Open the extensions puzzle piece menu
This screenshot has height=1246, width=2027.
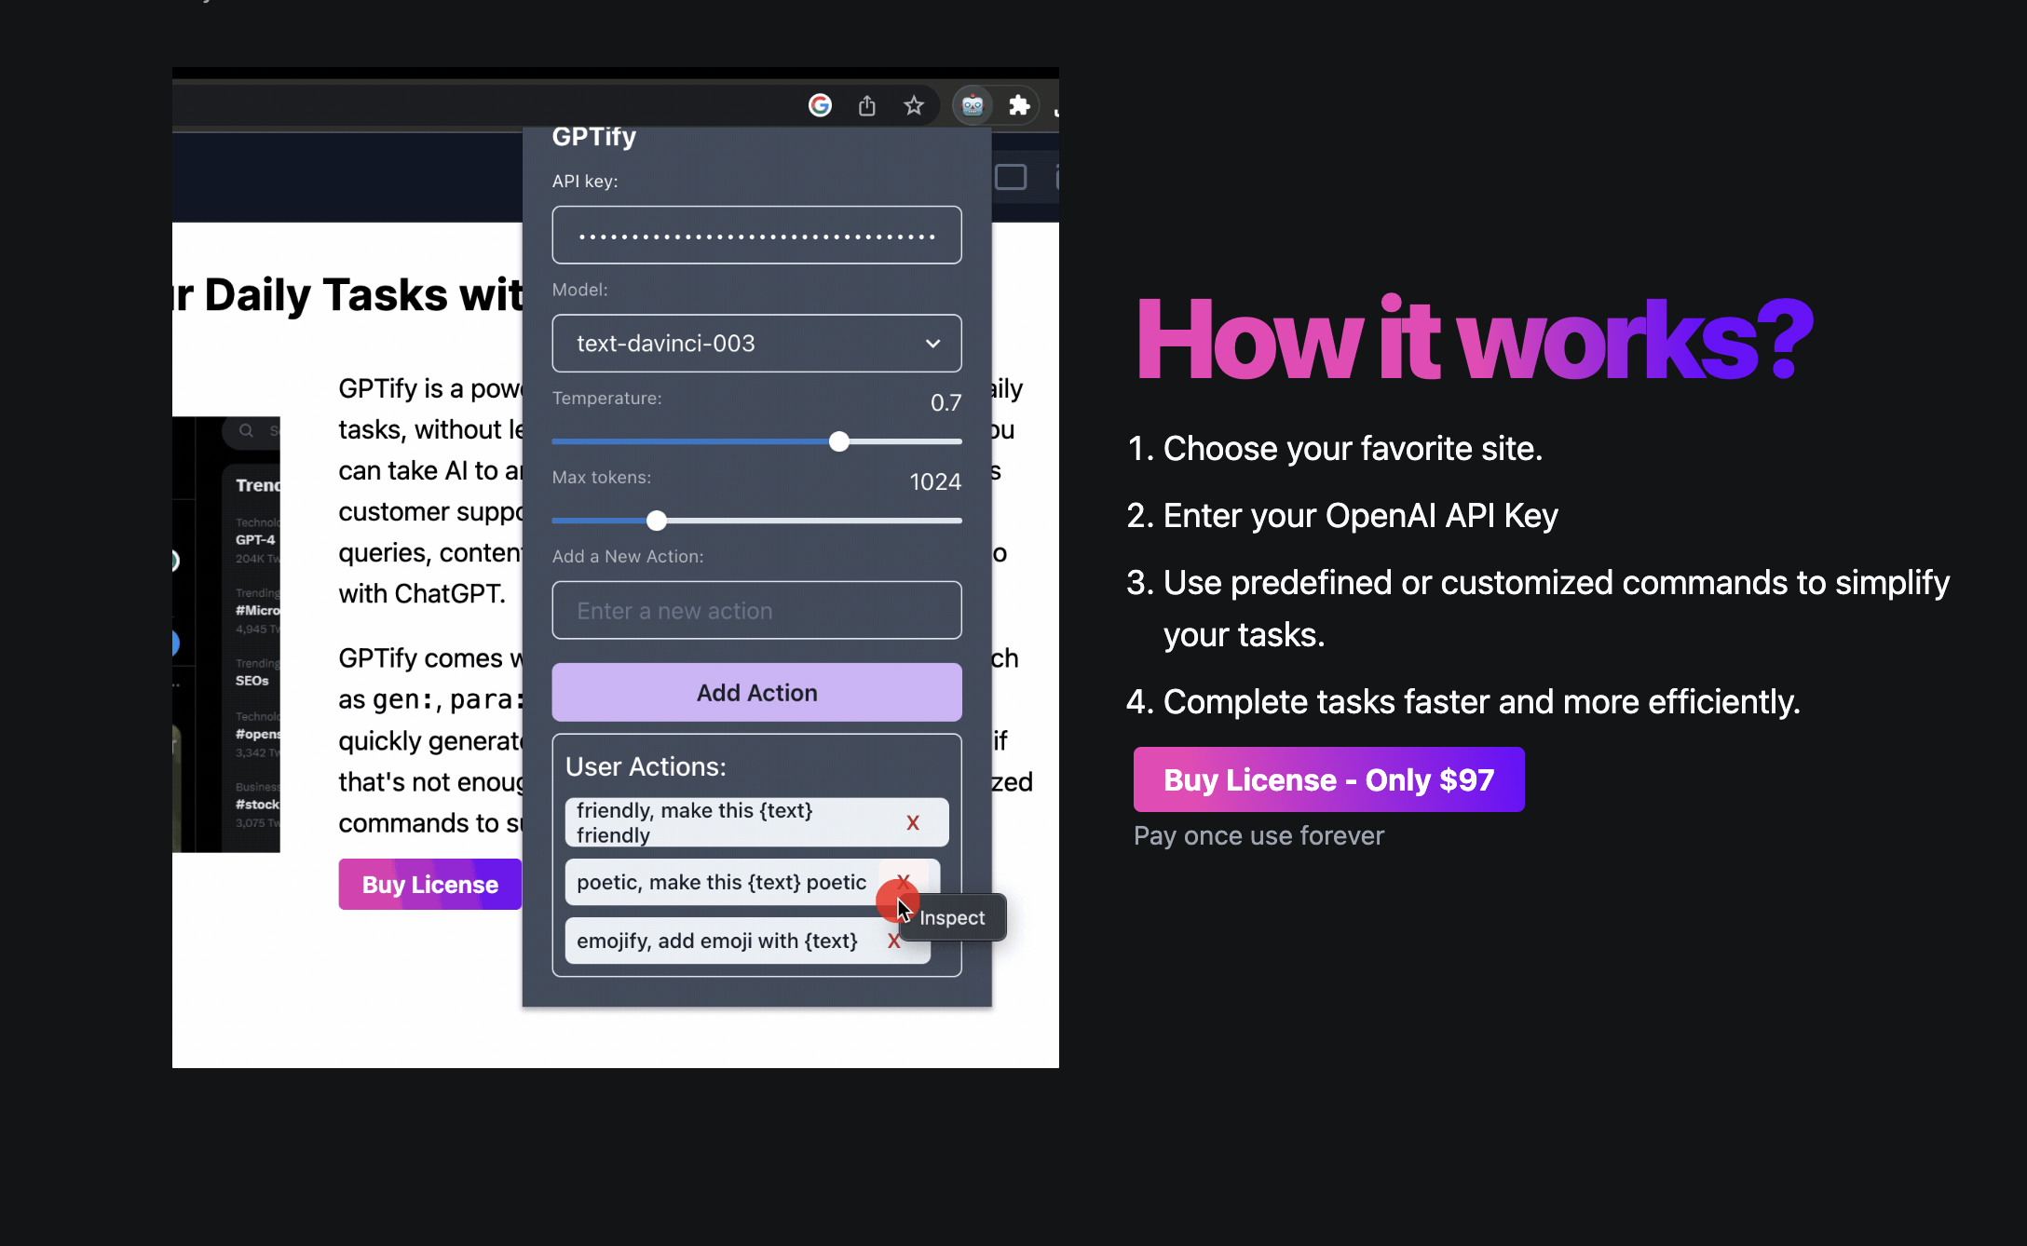tap(1019, 105)
